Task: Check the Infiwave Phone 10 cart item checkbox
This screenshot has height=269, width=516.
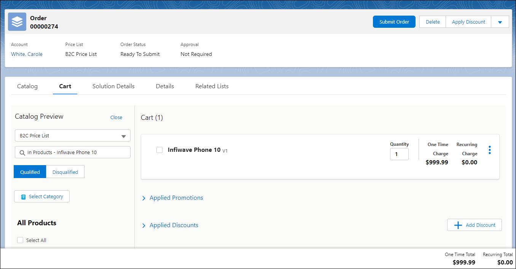Action: [159, 150]
